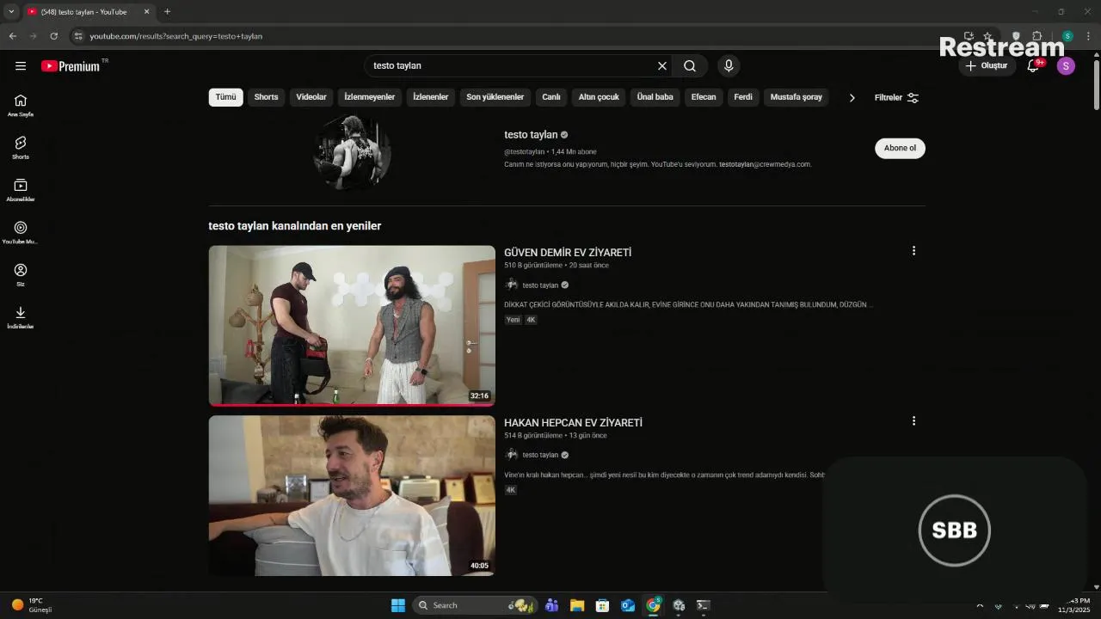This screenshot has width=1101, height=619.
Task: Clear the search box with the X icon
Action: [662, 66]
